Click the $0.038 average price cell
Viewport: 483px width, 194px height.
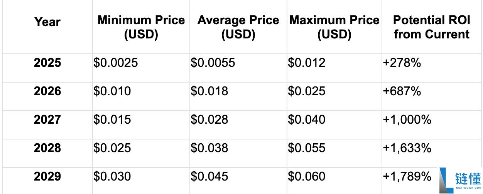click(209, 148)
